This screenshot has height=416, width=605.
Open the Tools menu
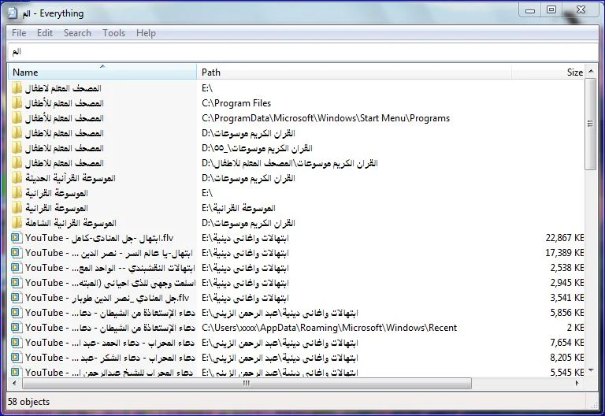pos(113,33)
